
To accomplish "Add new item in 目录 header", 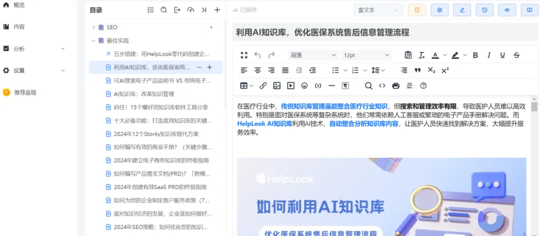I will point(217,10).
